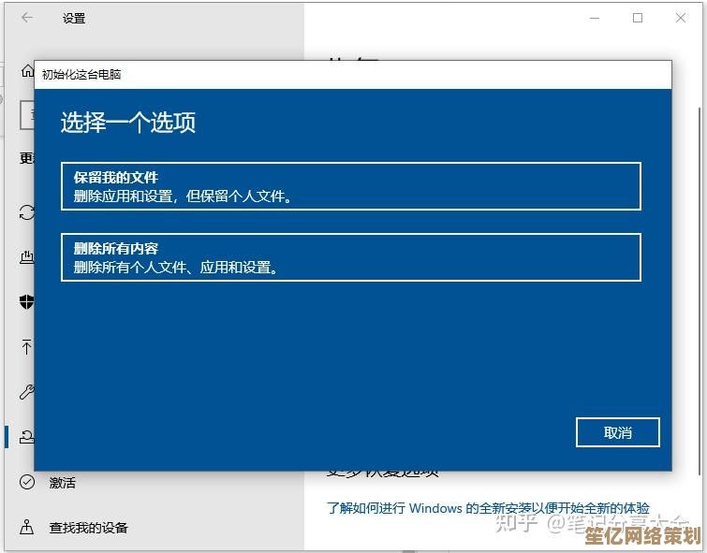This screenshot has height=553, width=707.
Task: Click the 查找我的设备 person icon
Action: [x=26, y=527]
